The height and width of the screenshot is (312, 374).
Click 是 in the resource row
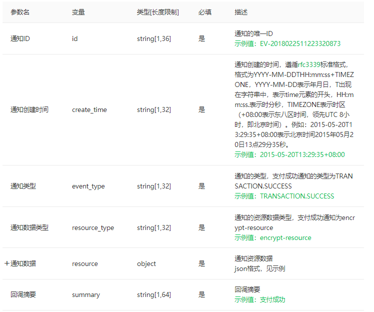(x=201, y=263)
